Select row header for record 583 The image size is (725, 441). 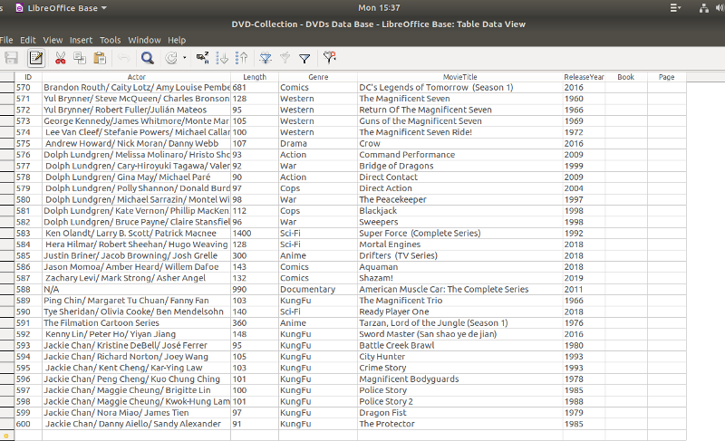tap(7, 234)
